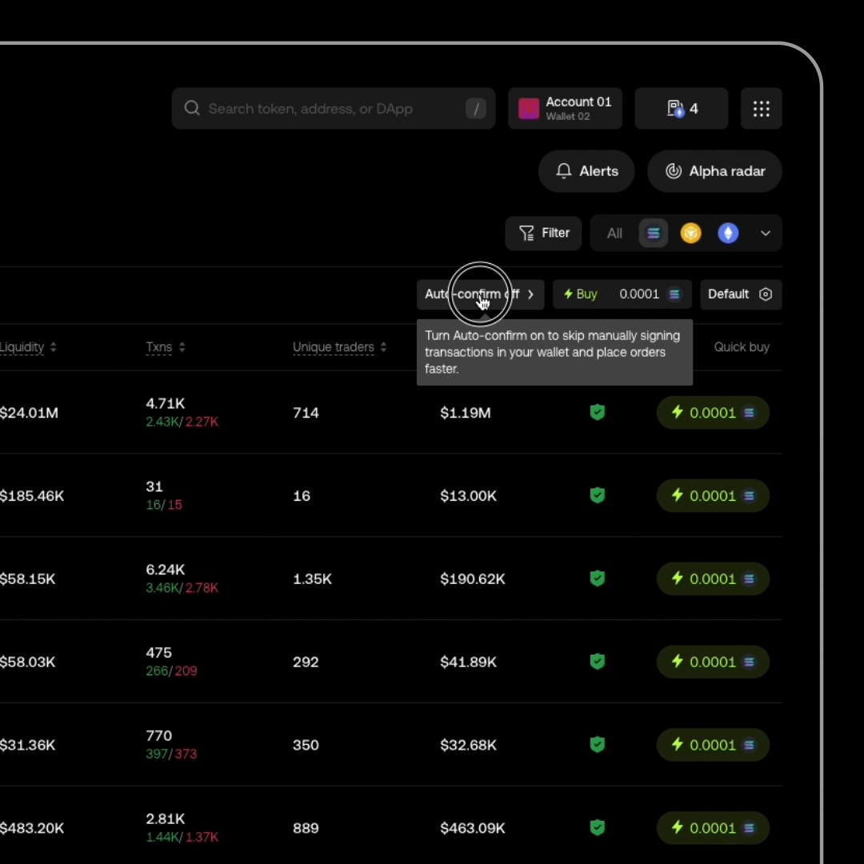The width and height of the screenshot is (864, 864).
Task: Click the Default settings hexagon icon
Action: coord(766,294)
